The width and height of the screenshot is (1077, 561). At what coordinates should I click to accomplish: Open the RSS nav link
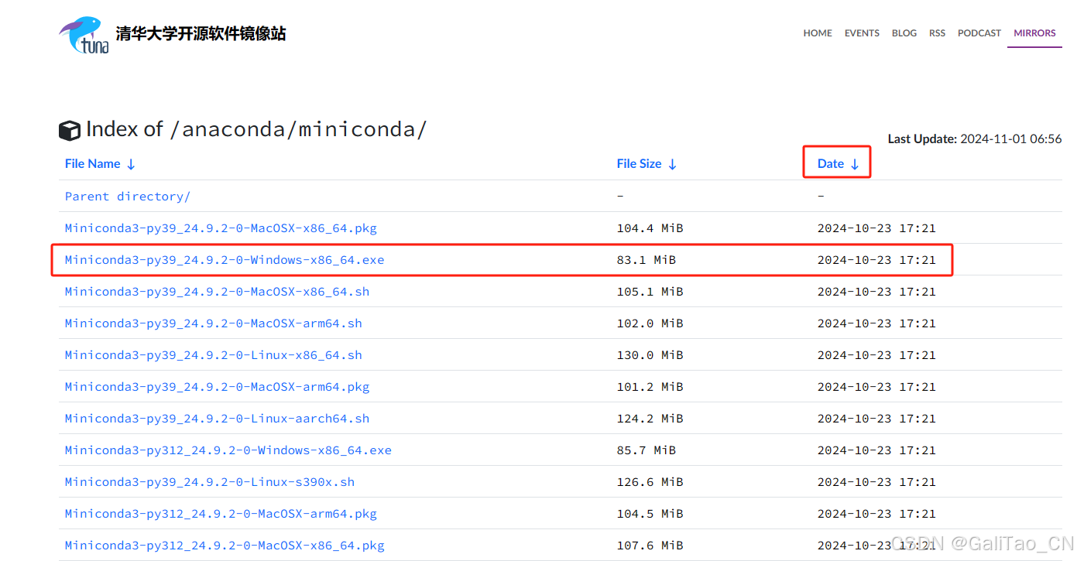click(x=938, y=33)
